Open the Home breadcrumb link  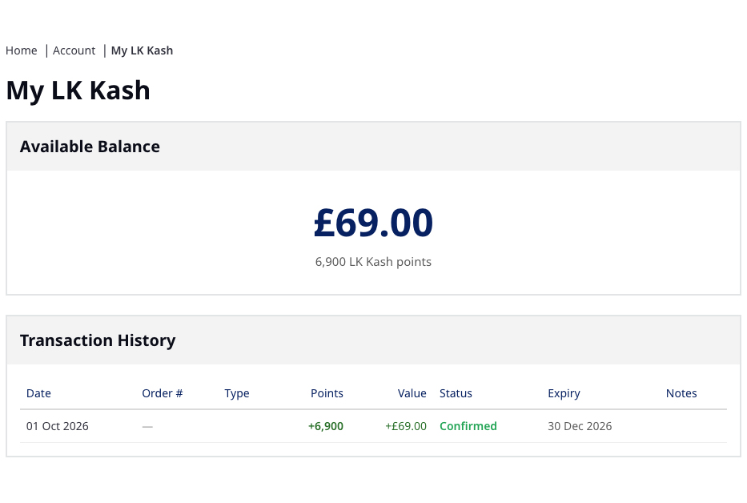pos(22,50)
